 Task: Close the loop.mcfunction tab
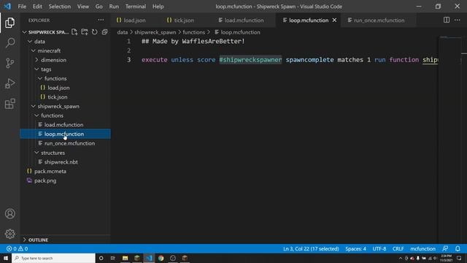[334, 20]
